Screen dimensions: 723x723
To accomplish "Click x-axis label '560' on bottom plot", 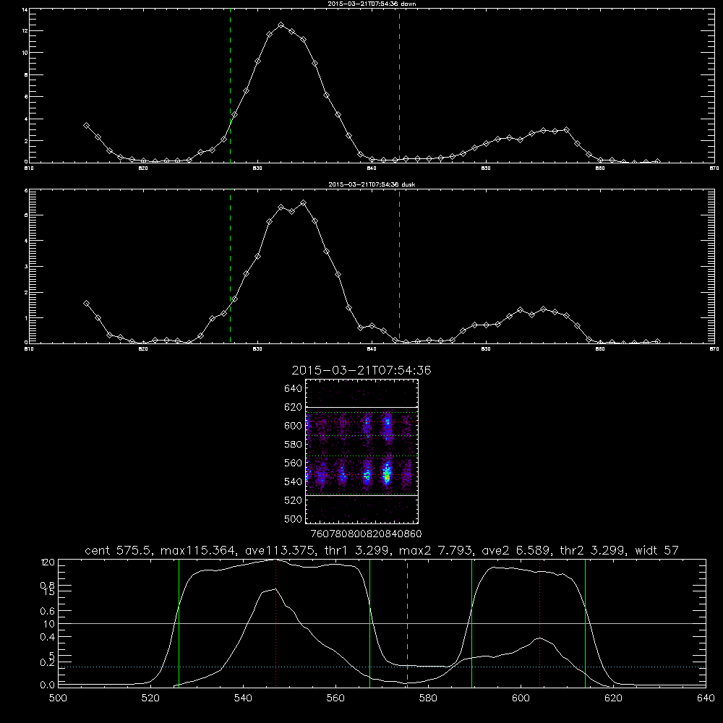I will [335, 698].
